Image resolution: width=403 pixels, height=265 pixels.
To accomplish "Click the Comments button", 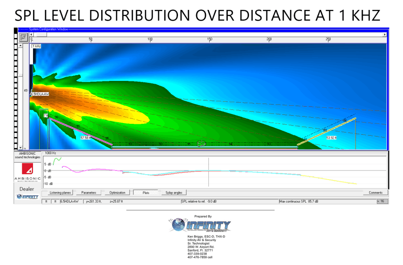I will [x=375, y=193].
